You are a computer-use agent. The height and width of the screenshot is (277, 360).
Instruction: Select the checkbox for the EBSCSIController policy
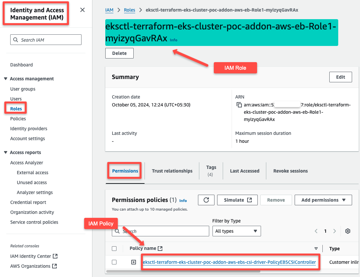tap(114, 262)
